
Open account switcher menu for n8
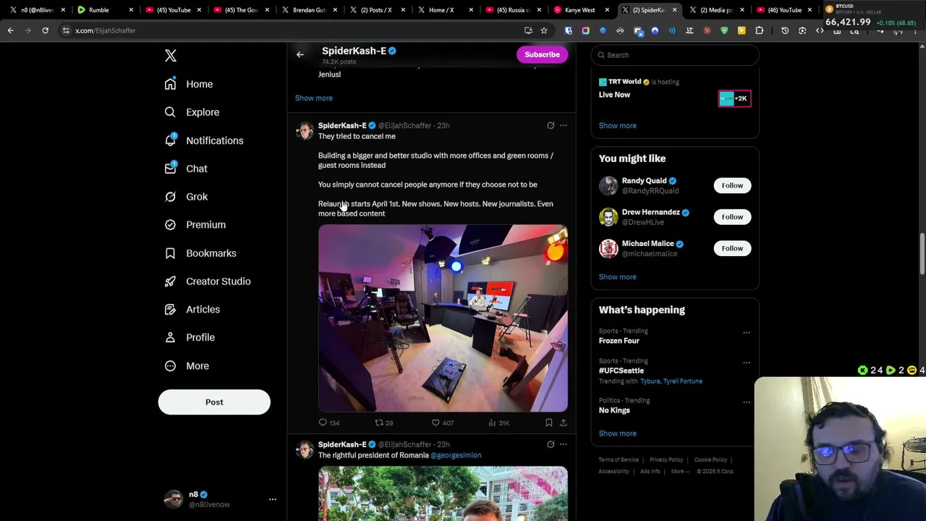273,499
